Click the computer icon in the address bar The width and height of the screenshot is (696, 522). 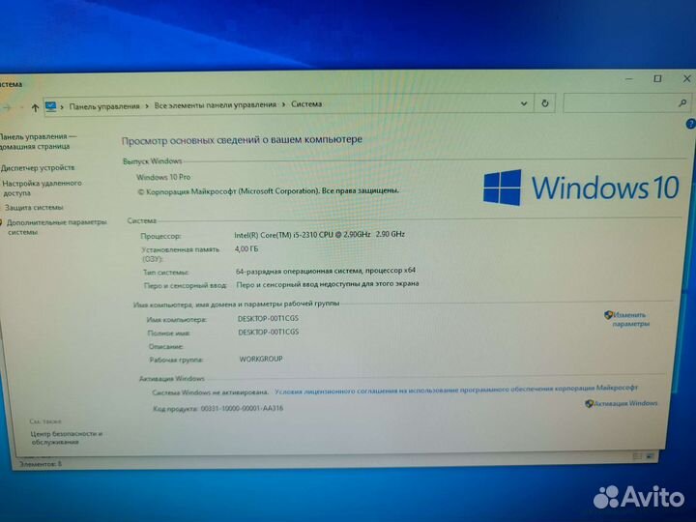click(x=50, y=106)
